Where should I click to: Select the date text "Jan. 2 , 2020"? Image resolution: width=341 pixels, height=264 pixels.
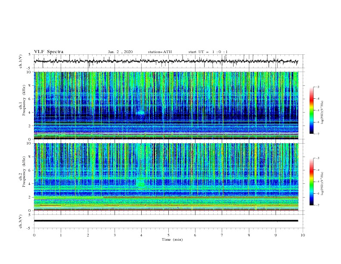120,52
